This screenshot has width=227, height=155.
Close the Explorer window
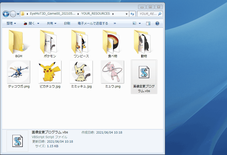(x=159, y=7)
